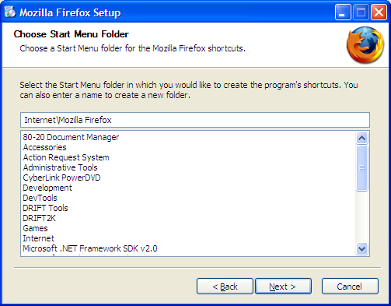Click the setup installer icon in the title bar
Screen dimensions: 391x306
10,12
